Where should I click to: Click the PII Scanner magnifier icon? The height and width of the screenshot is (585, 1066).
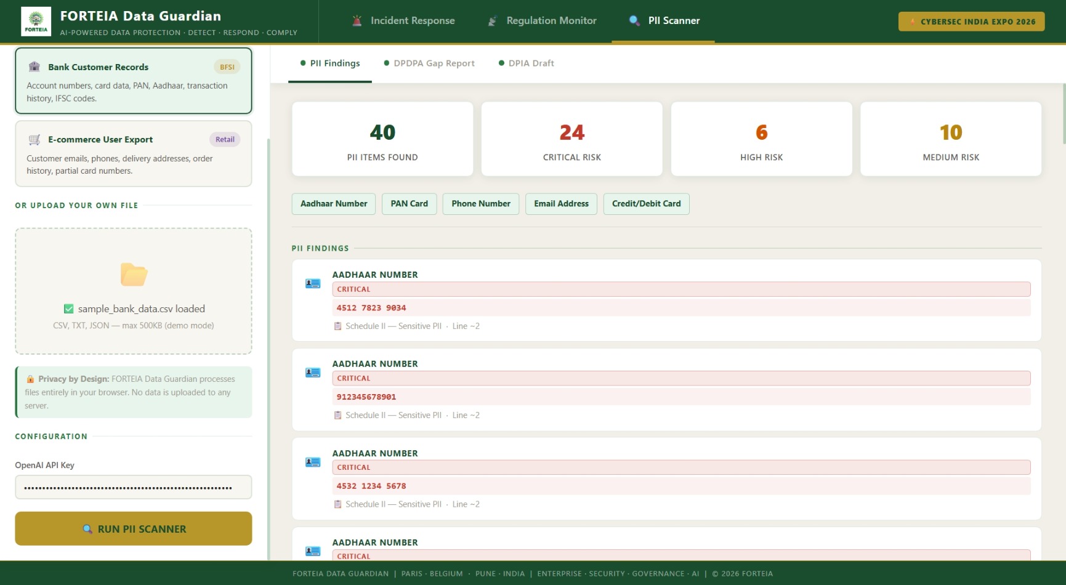point(634,21)
